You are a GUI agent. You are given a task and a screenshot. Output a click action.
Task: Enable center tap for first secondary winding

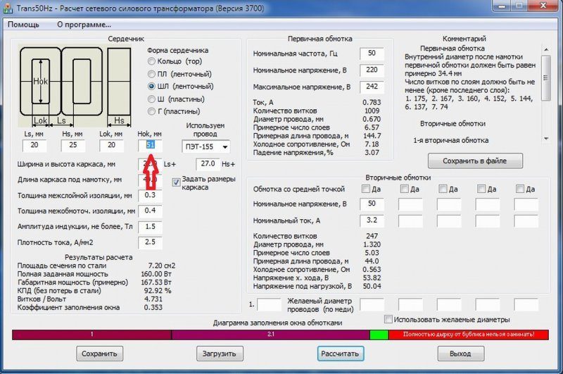[365, 189]
